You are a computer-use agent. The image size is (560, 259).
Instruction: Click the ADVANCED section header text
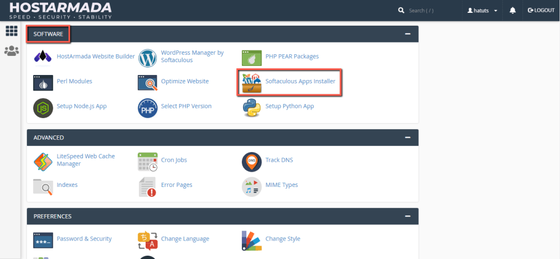[x=49, y=138]
